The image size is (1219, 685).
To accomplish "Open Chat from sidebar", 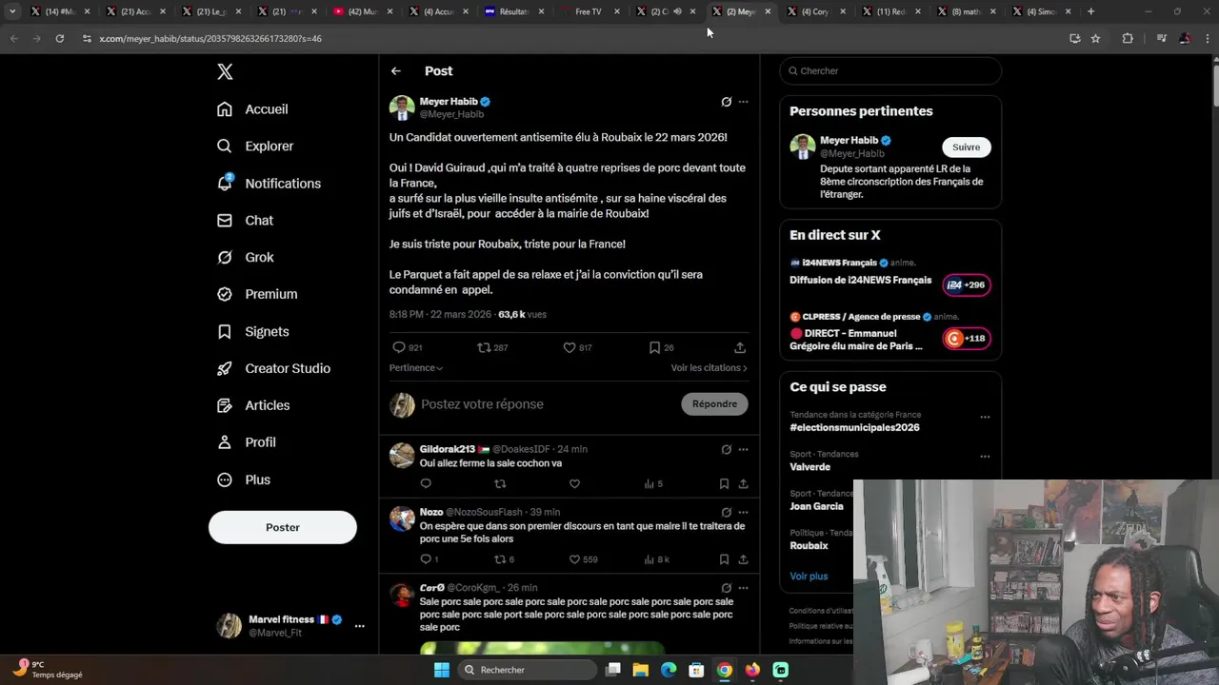I will (x=246, y=221).
